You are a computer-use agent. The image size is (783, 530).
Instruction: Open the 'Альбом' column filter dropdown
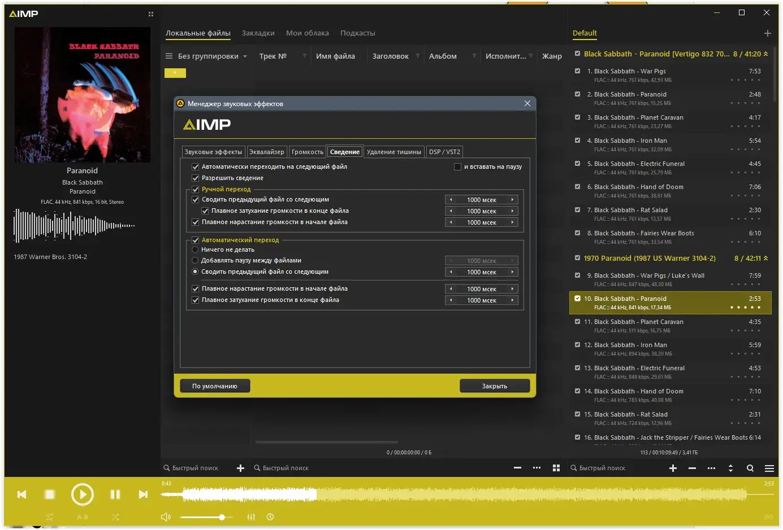pyautogui.click(x=474, y=56)
